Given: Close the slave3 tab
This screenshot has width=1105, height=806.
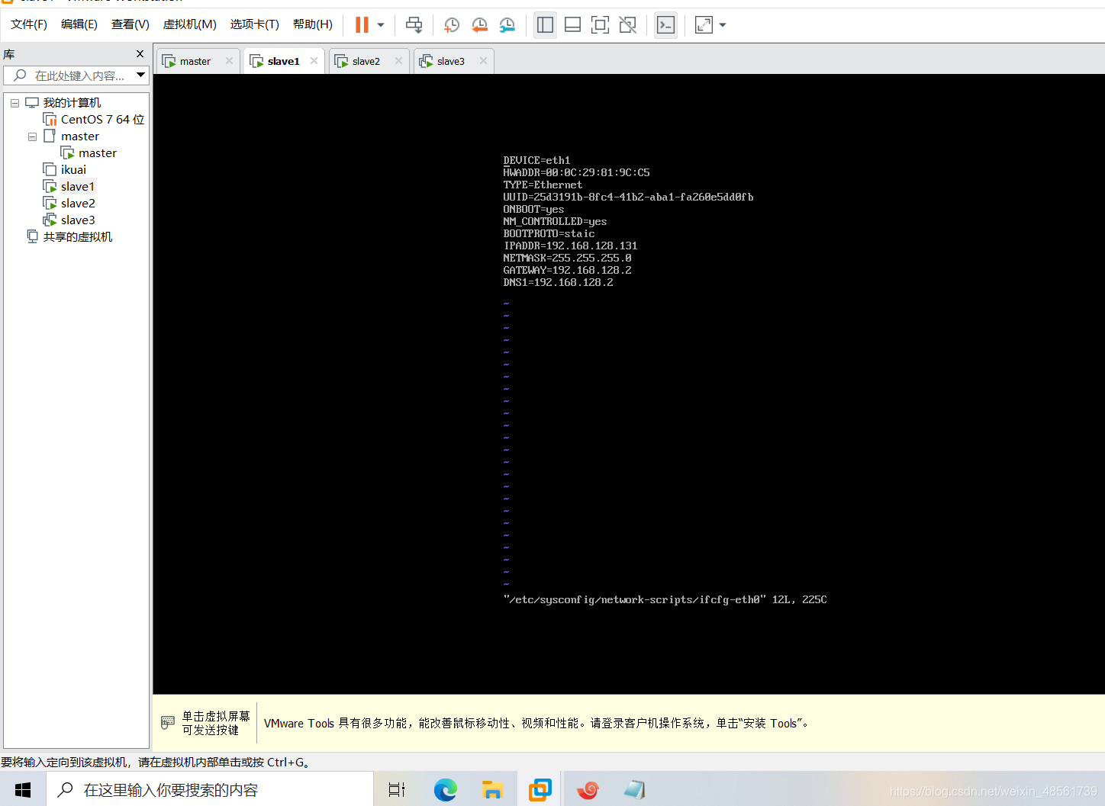Looking at the screenshot, I should 483,61.
